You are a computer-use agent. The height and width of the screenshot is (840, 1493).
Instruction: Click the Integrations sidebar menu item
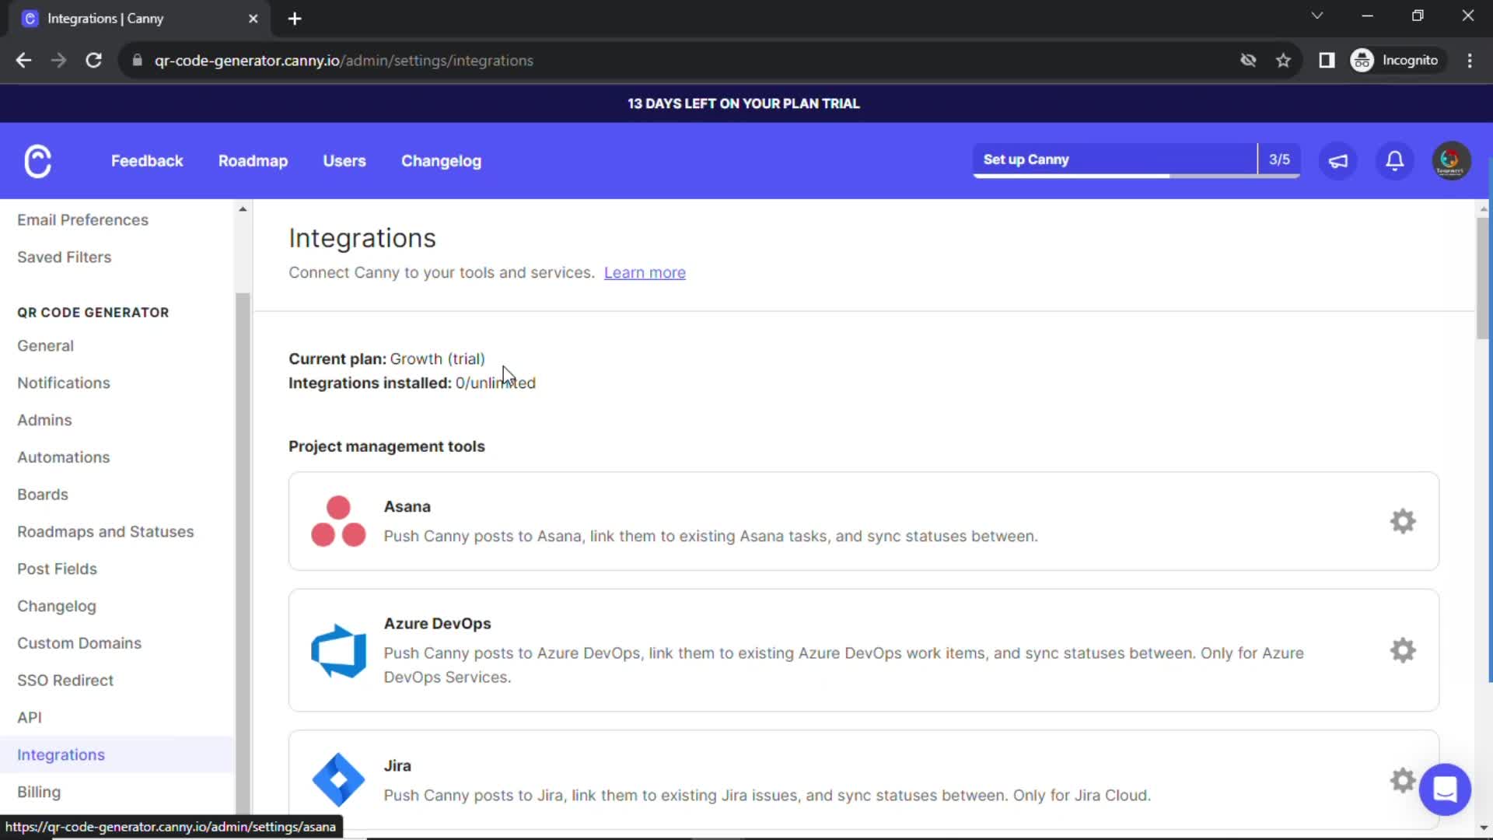pos(61,754)
